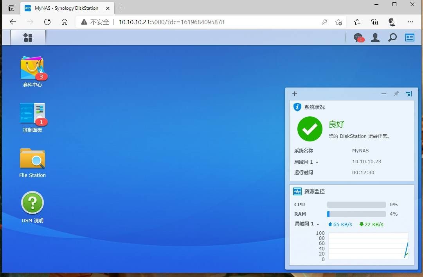Viewport: 423px width, 277px height.
Task: Expand 局域网 1 dropdown in System Health
Action: click(x=306, y=162)
